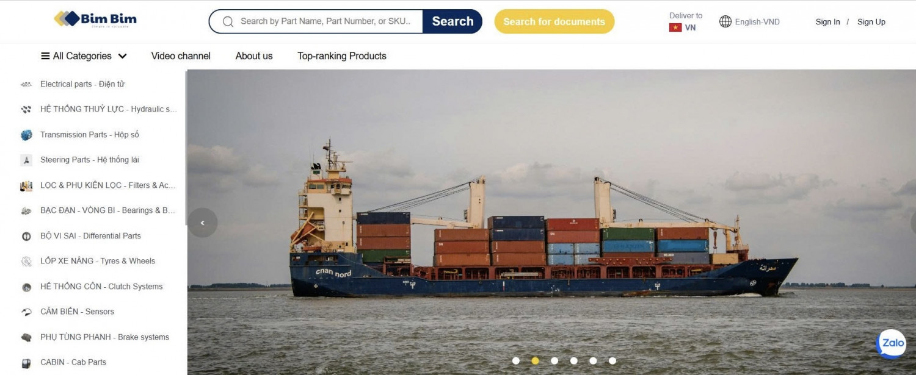The height and width of the screenshot is (375, 916).
Task: Click the Vietnam flag icon
Action: pyautogui.click(x=675, y=27)
